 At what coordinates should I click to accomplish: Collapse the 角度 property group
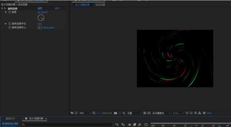tap(6, 12)
